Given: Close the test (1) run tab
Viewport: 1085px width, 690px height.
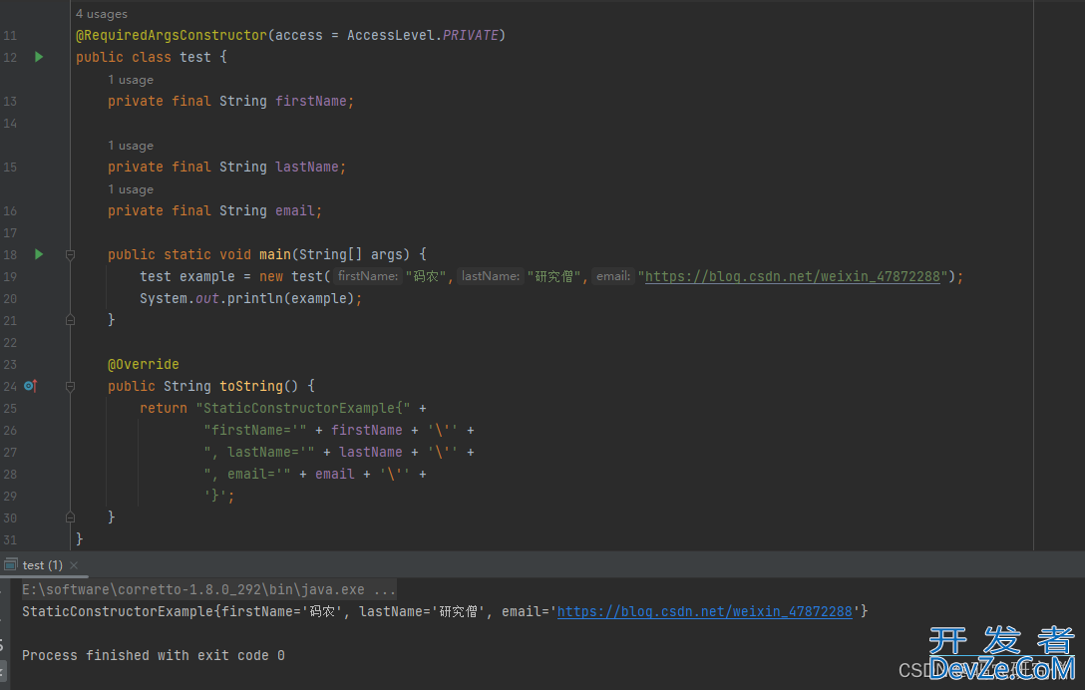Looking at the screenshot, I should [x=74, y=564].
